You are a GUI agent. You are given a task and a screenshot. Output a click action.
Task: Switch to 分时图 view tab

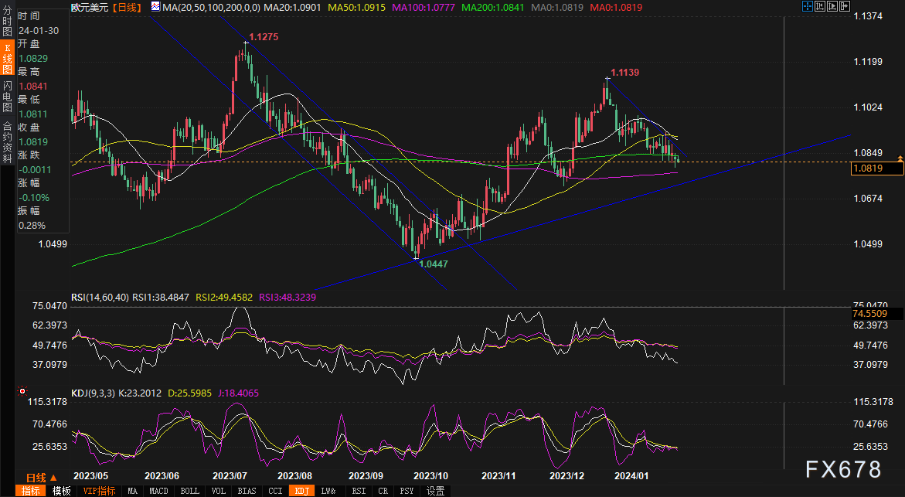click(x=7, y=25)
